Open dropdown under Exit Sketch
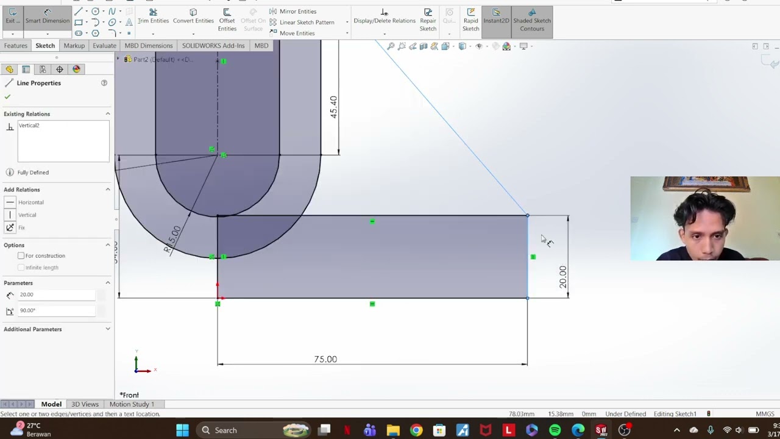Viewport: 780px width, 439px height. tap(12, 34)
